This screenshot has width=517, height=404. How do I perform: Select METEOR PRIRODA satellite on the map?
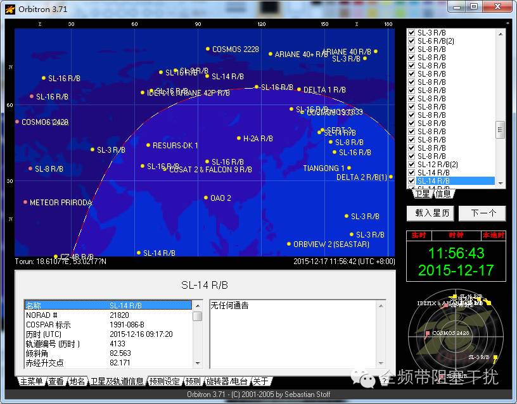[x=25, y=202]
